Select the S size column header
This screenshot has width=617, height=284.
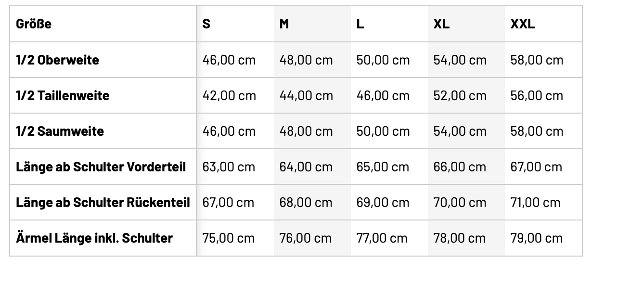[x=206, y=24]
